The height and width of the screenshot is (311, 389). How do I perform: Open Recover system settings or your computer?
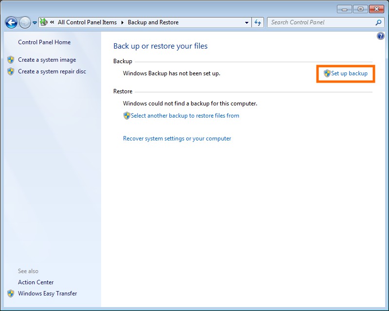point(177,138)
